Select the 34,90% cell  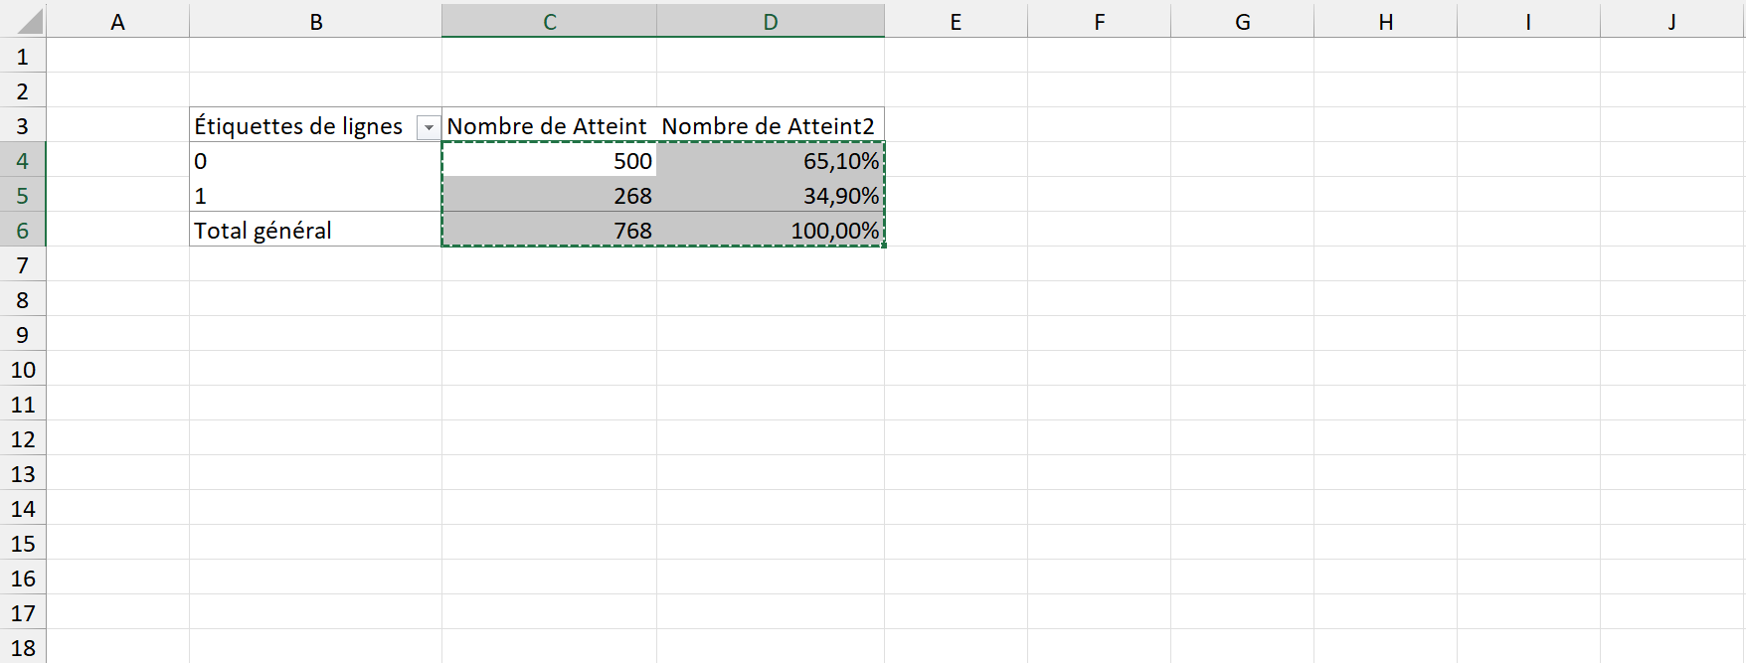point(770,196)
